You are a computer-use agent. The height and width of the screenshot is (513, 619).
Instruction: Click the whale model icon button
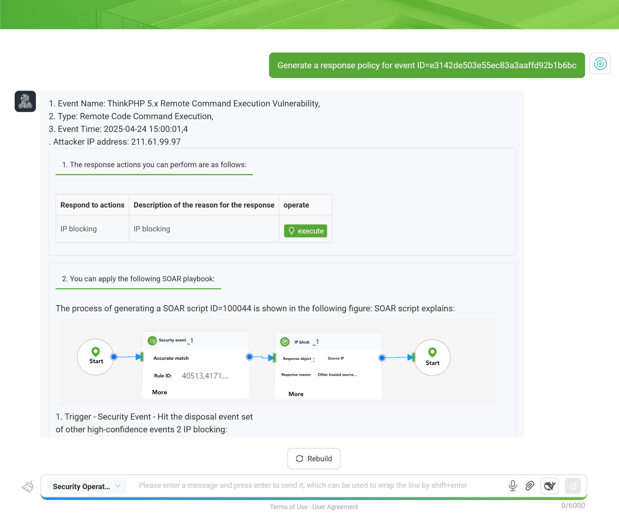click(549, 486)
